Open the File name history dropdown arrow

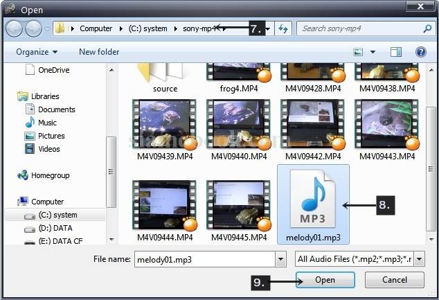click(x=281, y=259)
